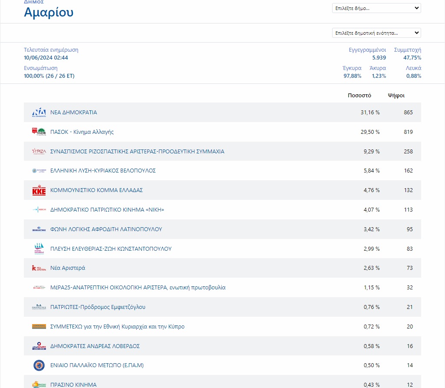Click the ΦΩΝΗ ΛΟΓΙΚΗΣ party logo
The image size is (445, 388).
(39, 229)
